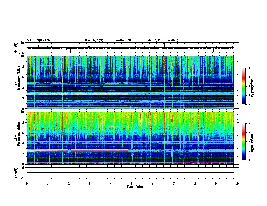Click the time axis tick label "7"
Image resolution: width=267 pixels, height=206 pixels.
[x=174, y=184]
